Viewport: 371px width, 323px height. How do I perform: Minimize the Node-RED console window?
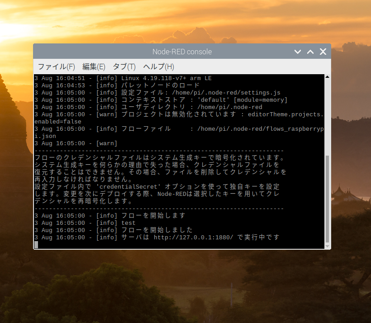[297, 52]
